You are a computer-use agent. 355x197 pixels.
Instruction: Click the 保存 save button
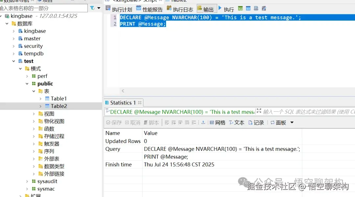114,123
